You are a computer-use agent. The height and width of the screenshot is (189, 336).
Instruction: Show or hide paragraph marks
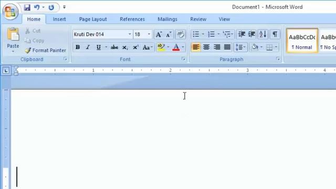point(275,34)
